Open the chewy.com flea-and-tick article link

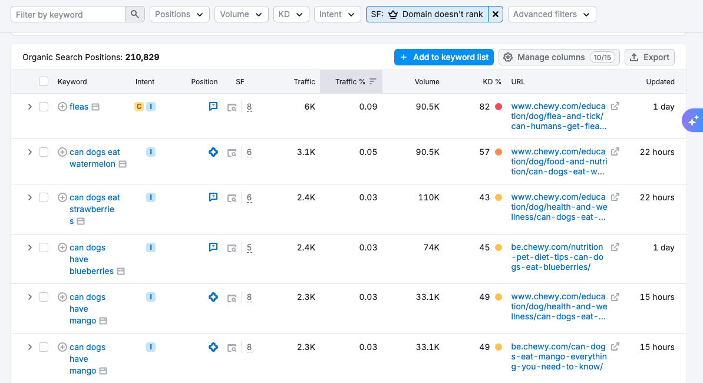(559, 115)
